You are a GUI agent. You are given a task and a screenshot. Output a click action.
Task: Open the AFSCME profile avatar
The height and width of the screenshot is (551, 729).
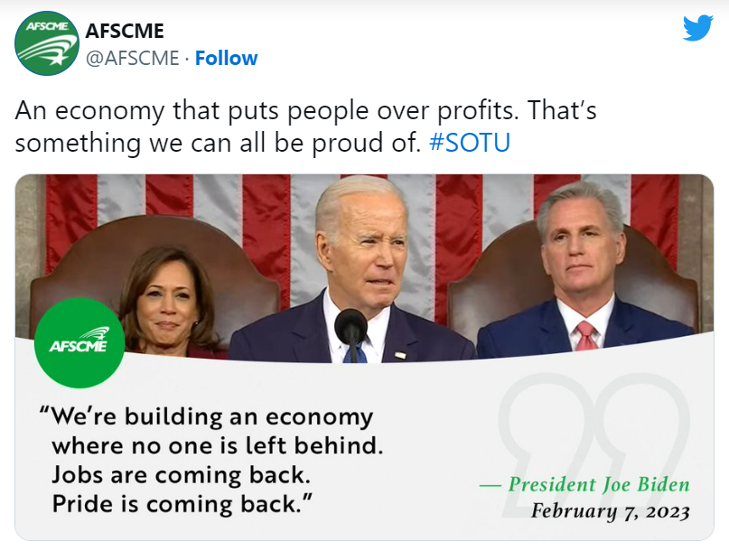click(46, 43)
